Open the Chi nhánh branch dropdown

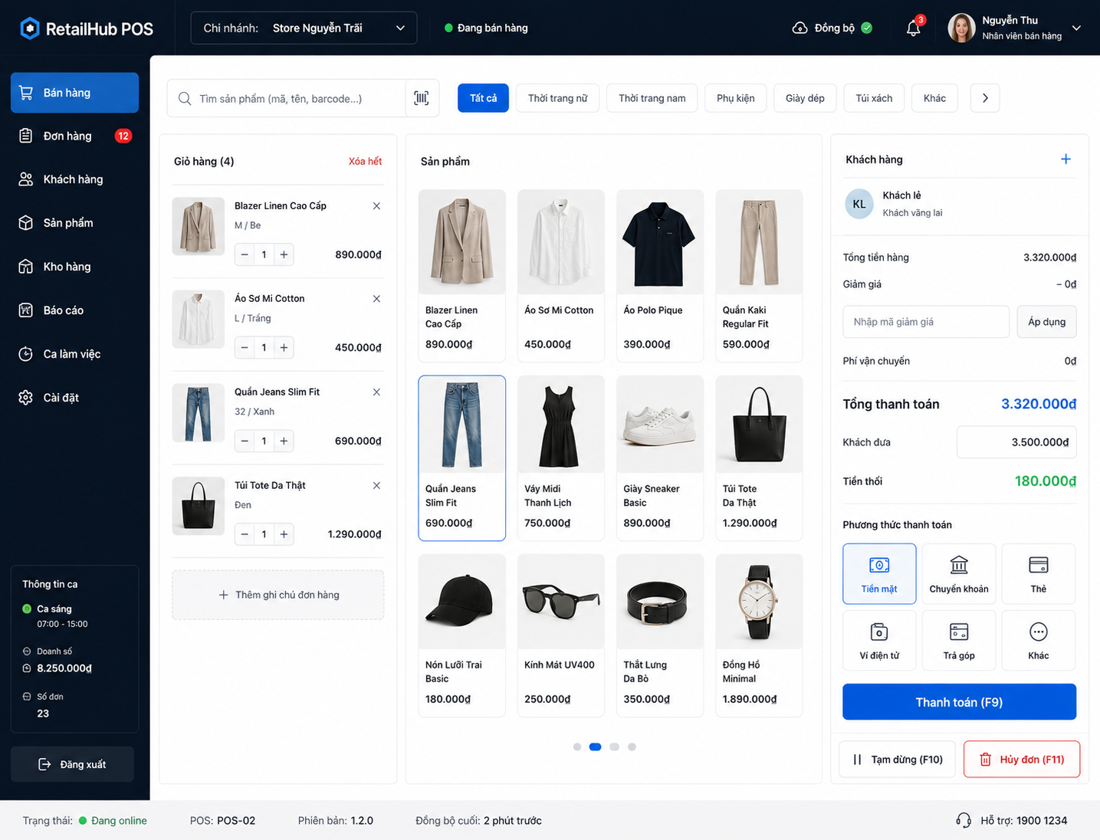pos(304,28)
